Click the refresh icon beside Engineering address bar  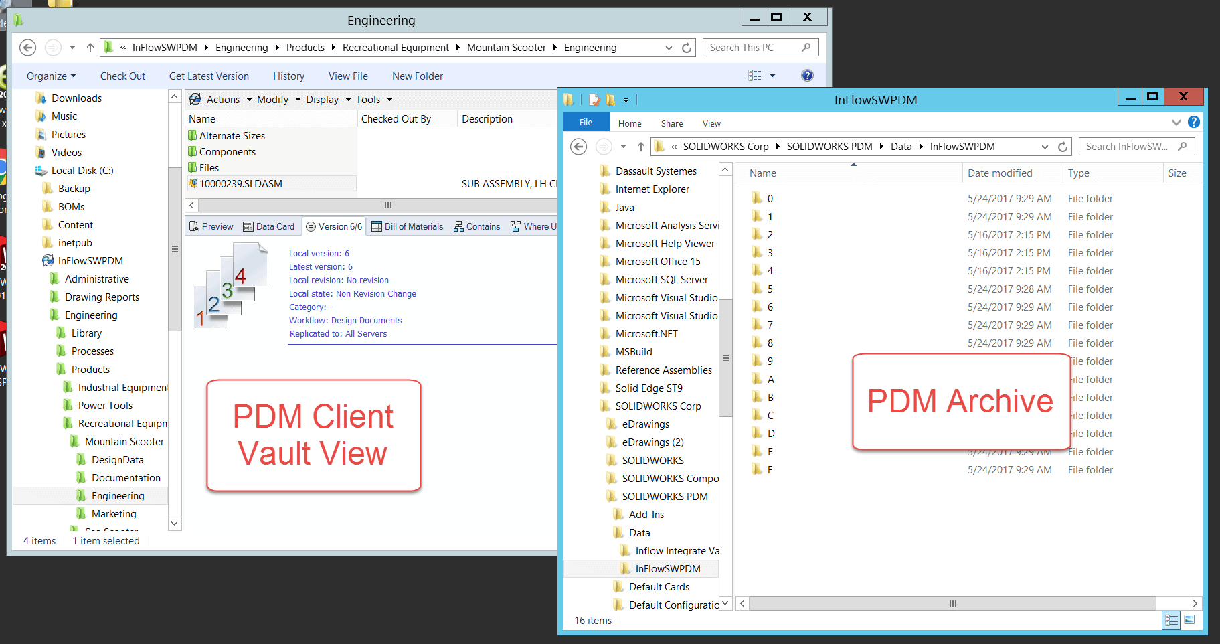(x=687, y=48)
